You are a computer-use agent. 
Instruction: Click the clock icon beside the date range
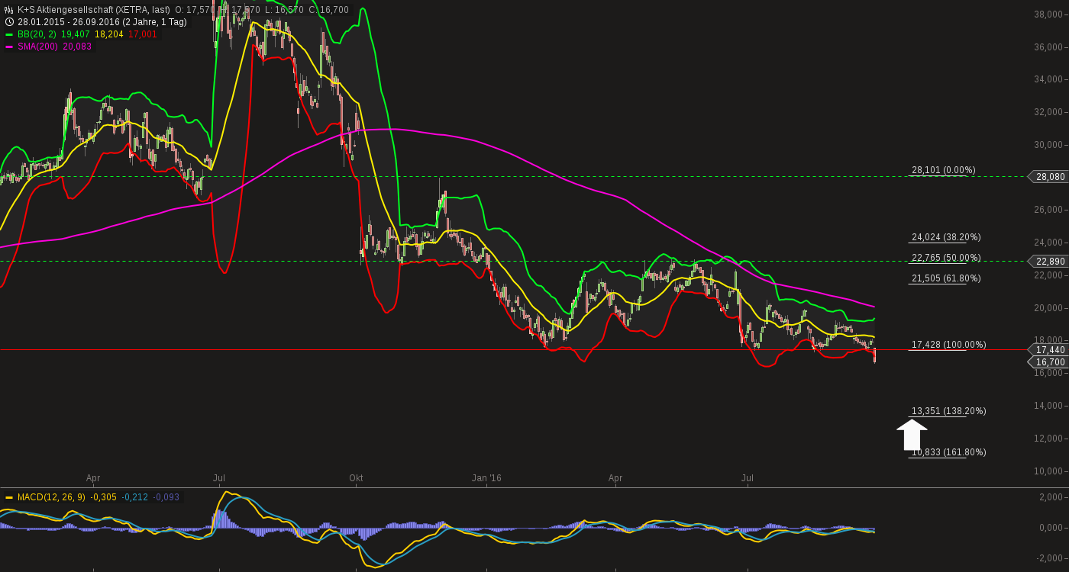pyautogui.click(x=9, y=22)
